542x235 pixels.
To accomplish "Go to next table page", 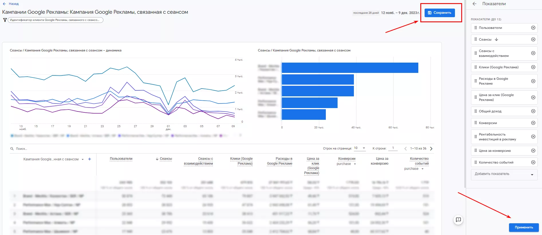I will [431, 149].
